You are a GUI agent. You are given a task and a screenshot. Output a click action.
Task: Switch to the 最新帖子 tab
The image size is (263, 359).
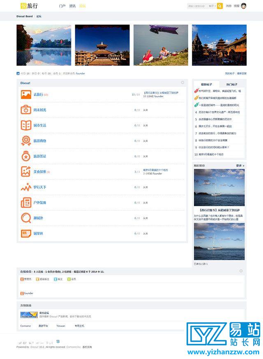pyautogui.click(x=206, y=84)
